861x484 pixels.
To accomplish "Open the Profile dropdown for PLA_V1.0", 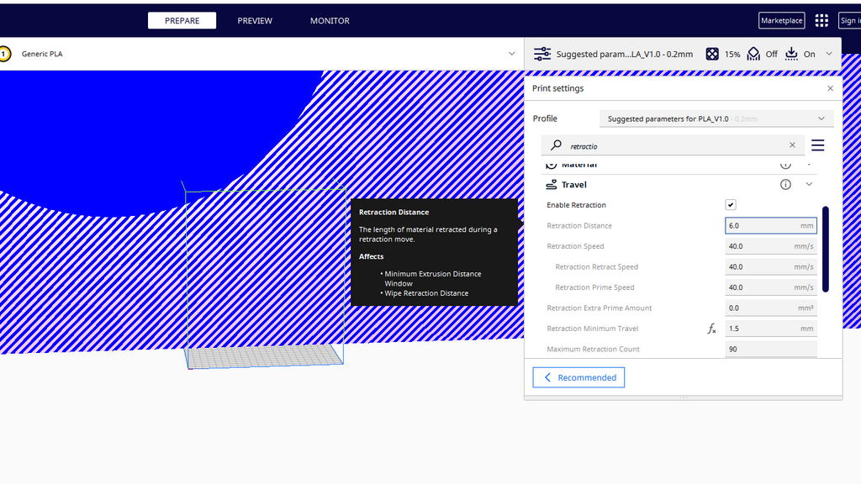I will click(716, 118).
